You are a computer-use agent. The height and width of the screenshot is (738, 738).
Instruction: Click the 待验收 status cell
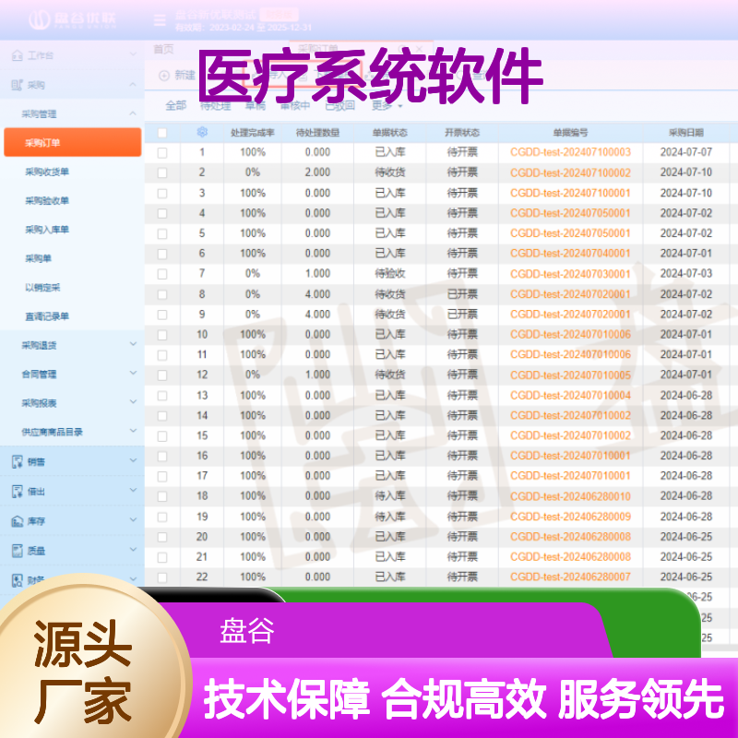389,274
